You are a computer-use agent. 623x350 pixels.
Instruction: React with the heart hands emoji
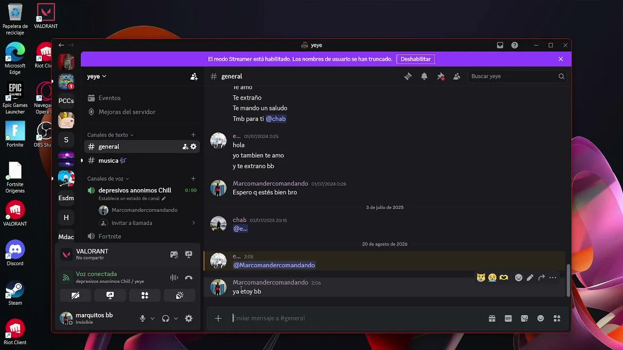[504, 278]
